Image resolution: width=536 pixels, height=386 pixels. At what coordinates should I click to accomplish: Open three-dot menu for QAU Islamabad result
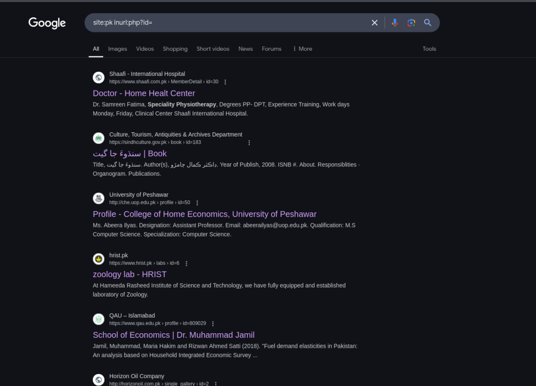213,323
